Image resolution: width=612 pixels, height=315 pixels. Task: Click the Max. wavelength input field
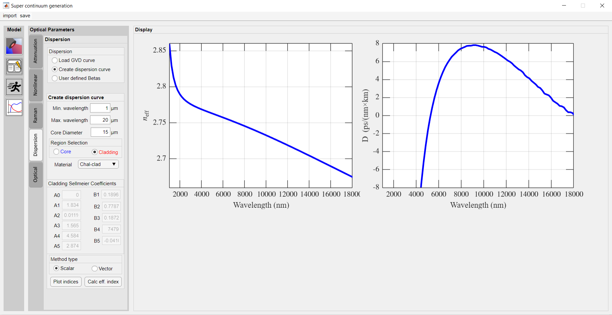point(100,120)
